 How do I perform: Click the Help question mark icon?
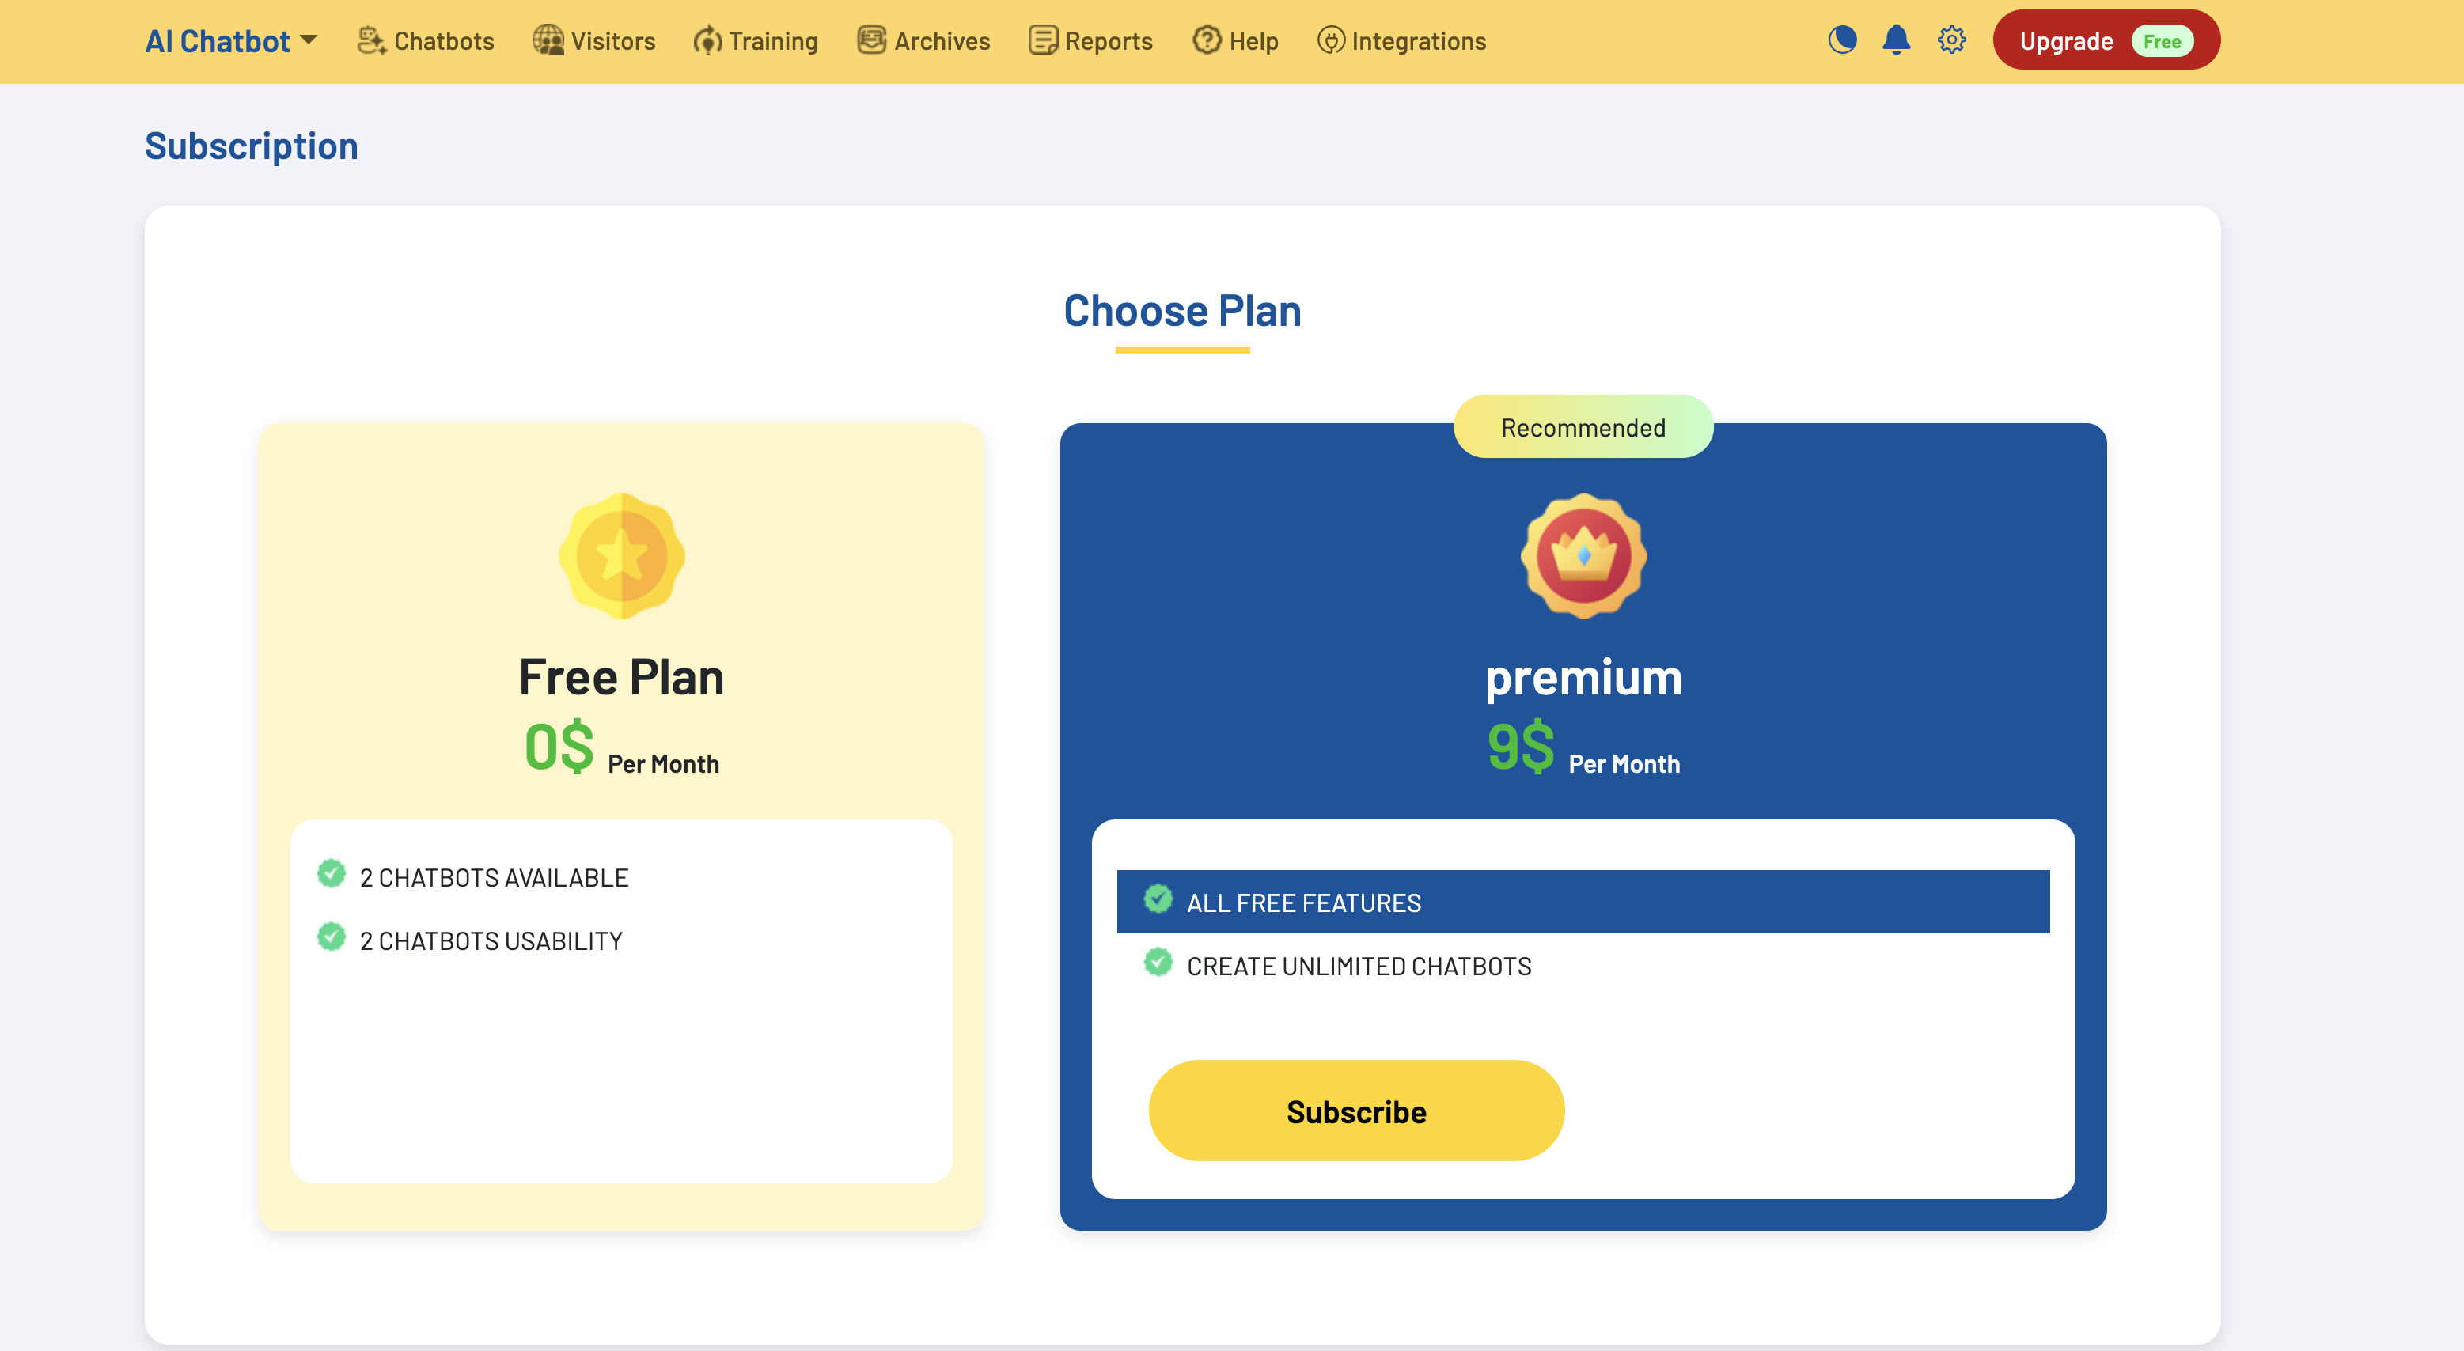click(x=1207, y=40)
